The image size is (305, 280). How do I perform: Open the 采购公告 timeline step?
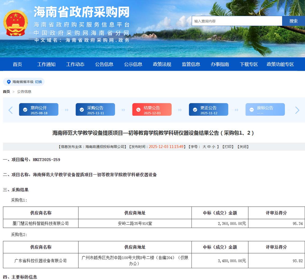[95, 109]
